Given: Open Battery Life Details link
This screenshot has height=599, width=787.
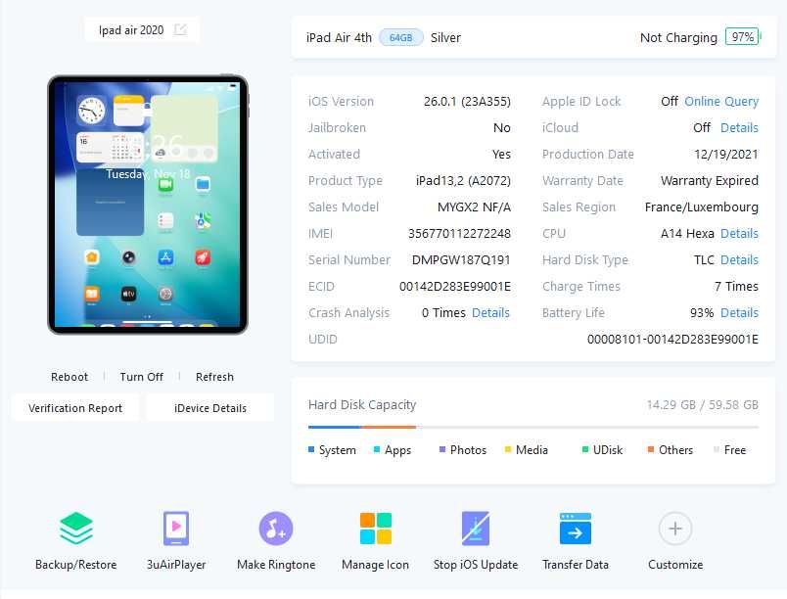Looking at the screenshot, I should coord(739,313).
